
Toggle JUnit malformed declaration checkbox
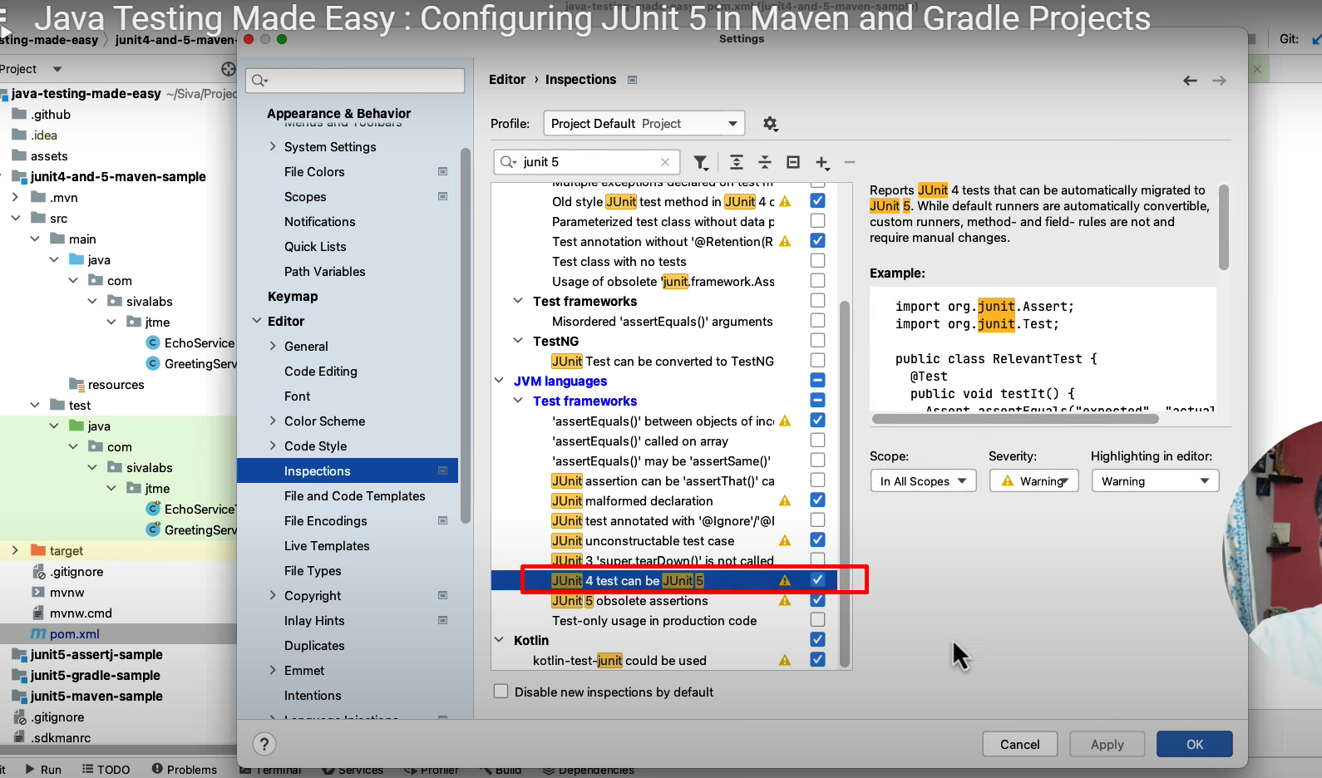[x=817, y=500]
